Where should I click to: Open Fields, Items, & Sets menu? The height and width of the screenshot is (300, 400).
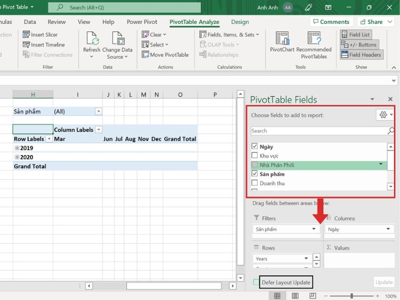point(229,35)
